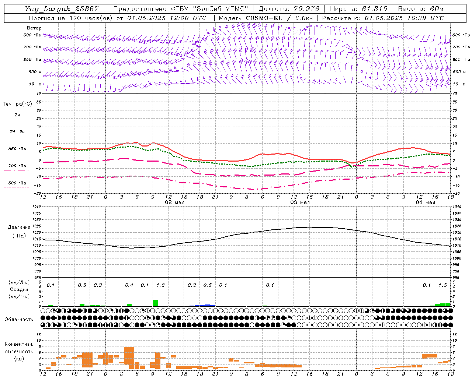Click the (км) convective cloud unit label
472x377 pixels.
19,358
